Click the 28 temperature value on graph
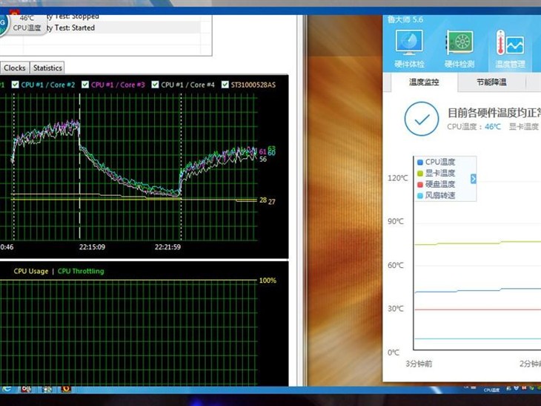 coord(263,200)
